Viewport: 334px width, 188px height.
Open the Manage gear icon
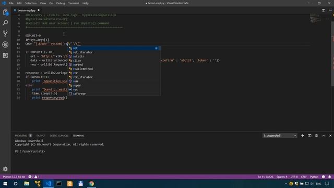coord(5,169)
